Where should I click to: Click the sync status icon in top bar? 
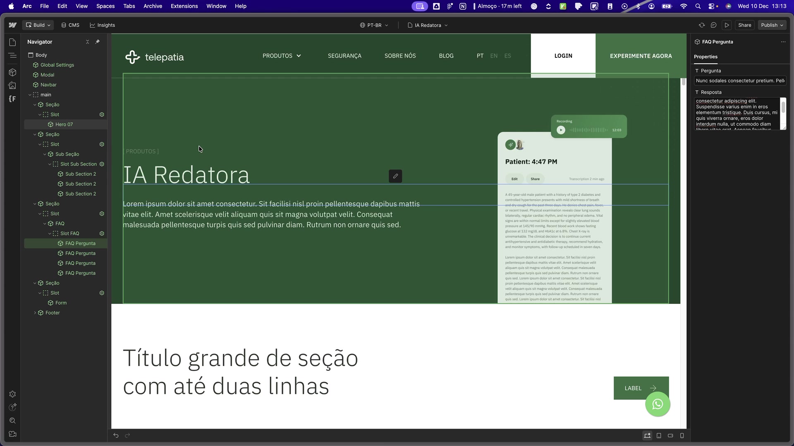pos(702,25)
